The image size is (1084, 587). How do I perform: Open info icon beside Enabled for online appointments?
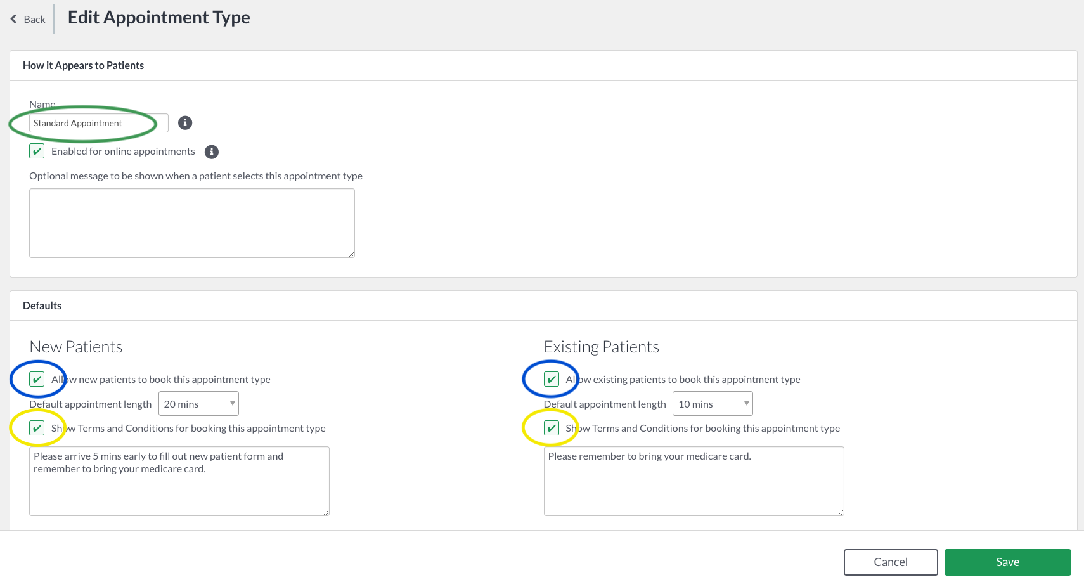coord(212,152)
